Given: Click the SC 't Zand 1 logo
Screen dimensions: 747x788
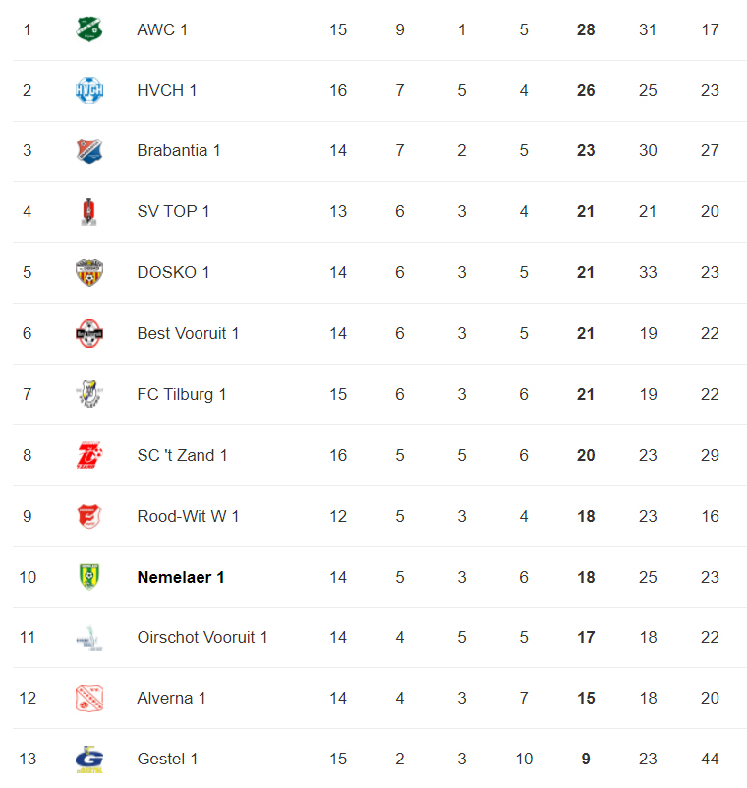Looking at the screenshot, I should pos(89,455).
